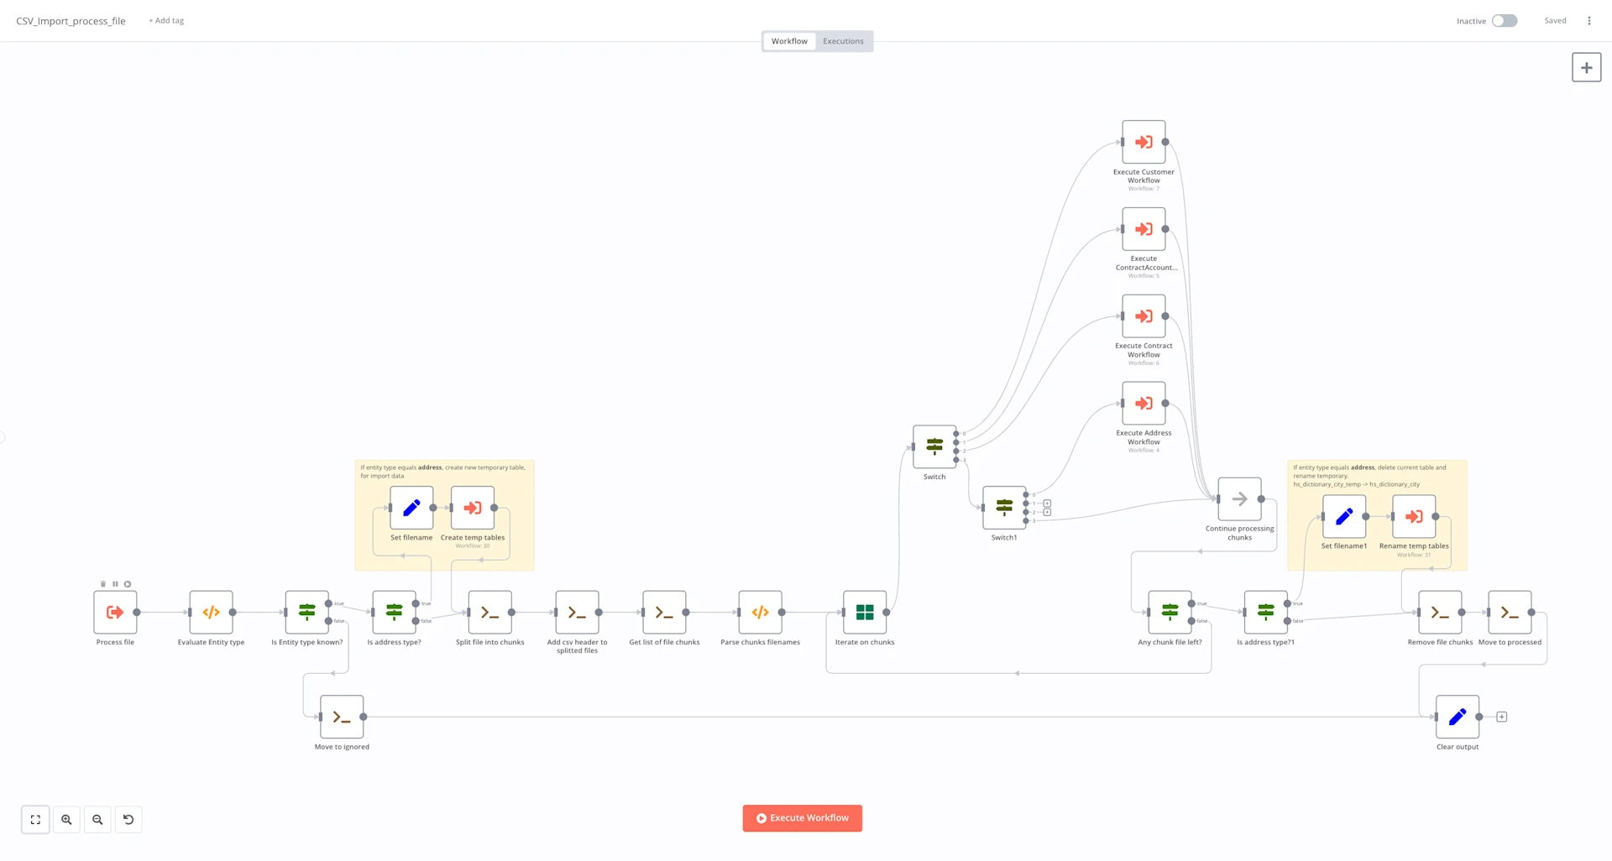Open the Evaluate Entity type code node
The height and width of the screenshot is (861, 1612).
tap(211, 612)
